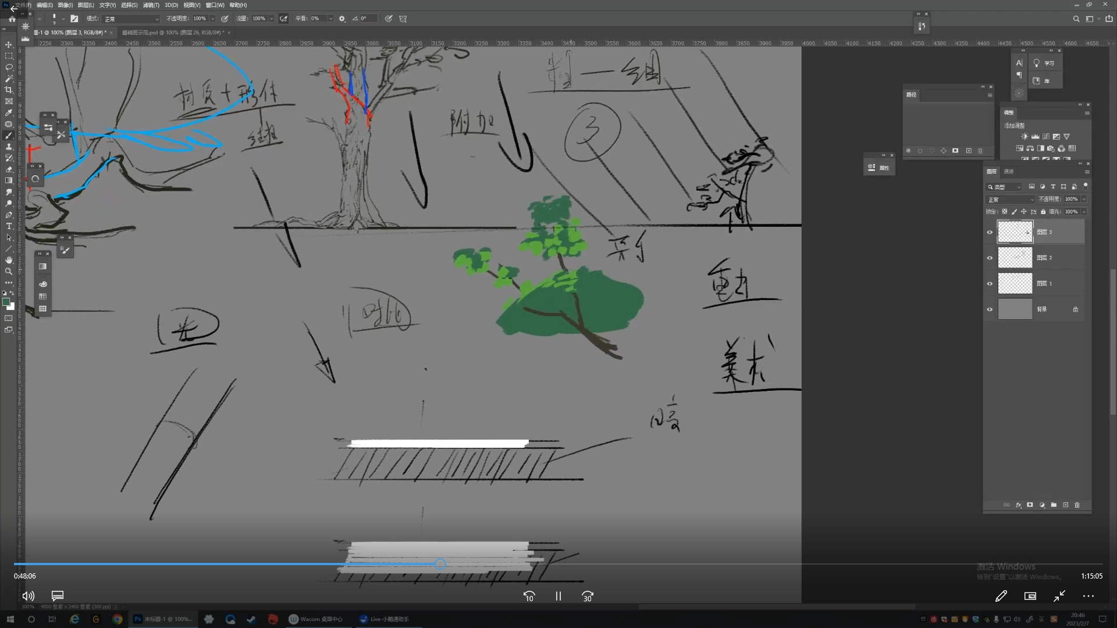Select the Eraser tool
The height and width of the screenshot is (628, 1117).
coord(9,169)
